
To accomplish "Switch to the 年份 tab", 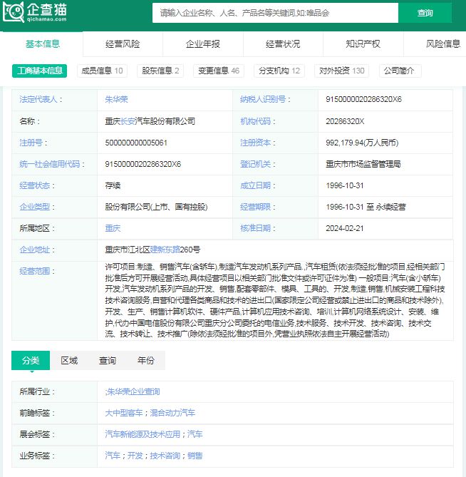I will click(146, 361).
